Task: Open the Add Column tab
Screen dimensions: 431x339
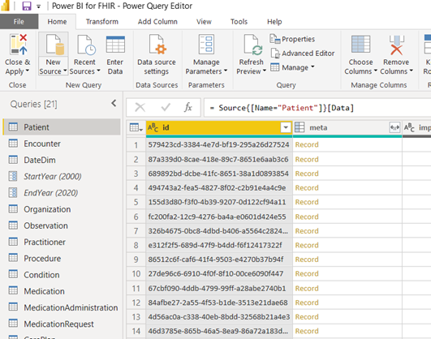Action: 157,21
